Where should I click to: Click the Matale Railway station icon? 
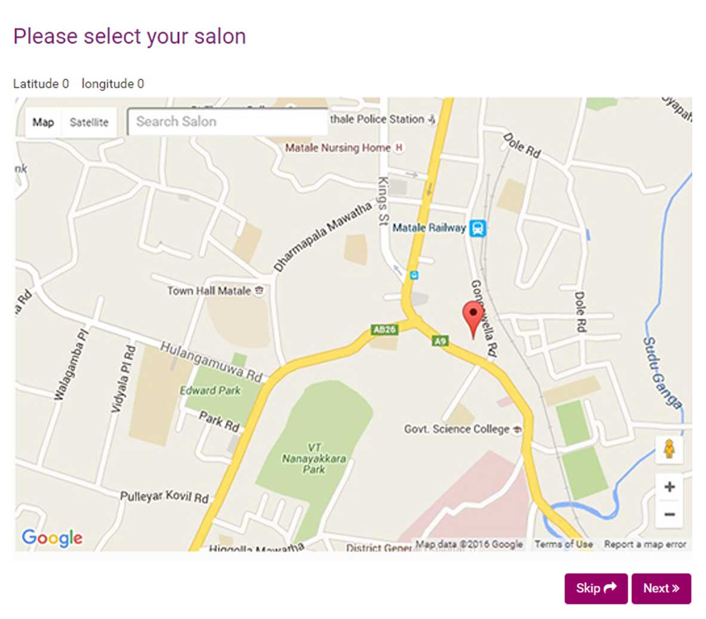coord(478,228)
